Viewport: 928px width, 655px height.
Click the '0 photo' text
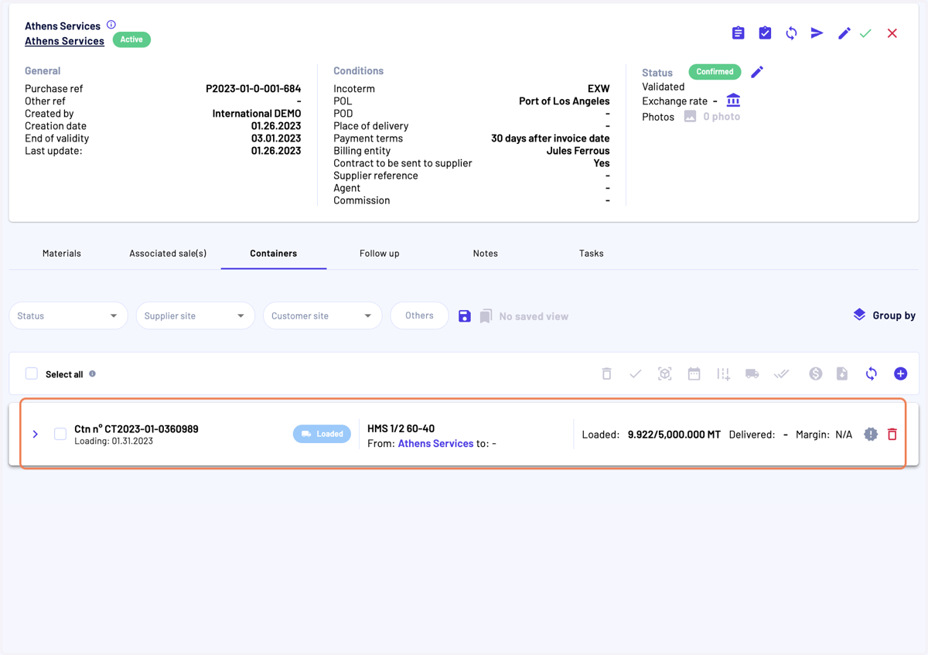tap(722, 116)
